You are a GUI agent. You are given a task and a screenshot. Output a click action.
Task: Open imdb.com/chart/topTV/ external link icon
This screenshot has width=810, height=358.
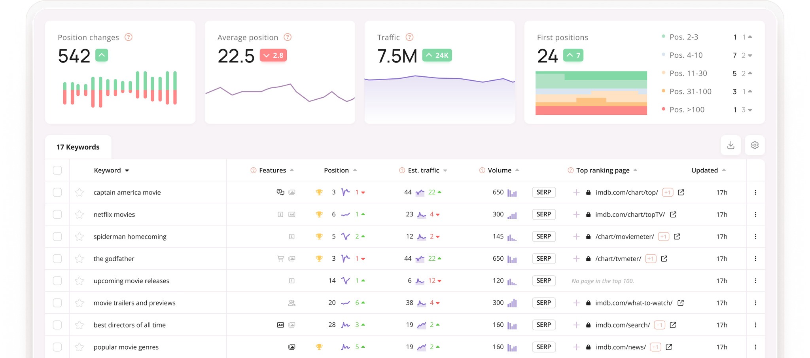coord(673,214)
